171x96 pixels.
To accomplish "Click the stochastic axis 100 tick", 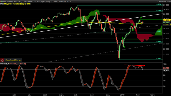I will (x=165, y=64).
